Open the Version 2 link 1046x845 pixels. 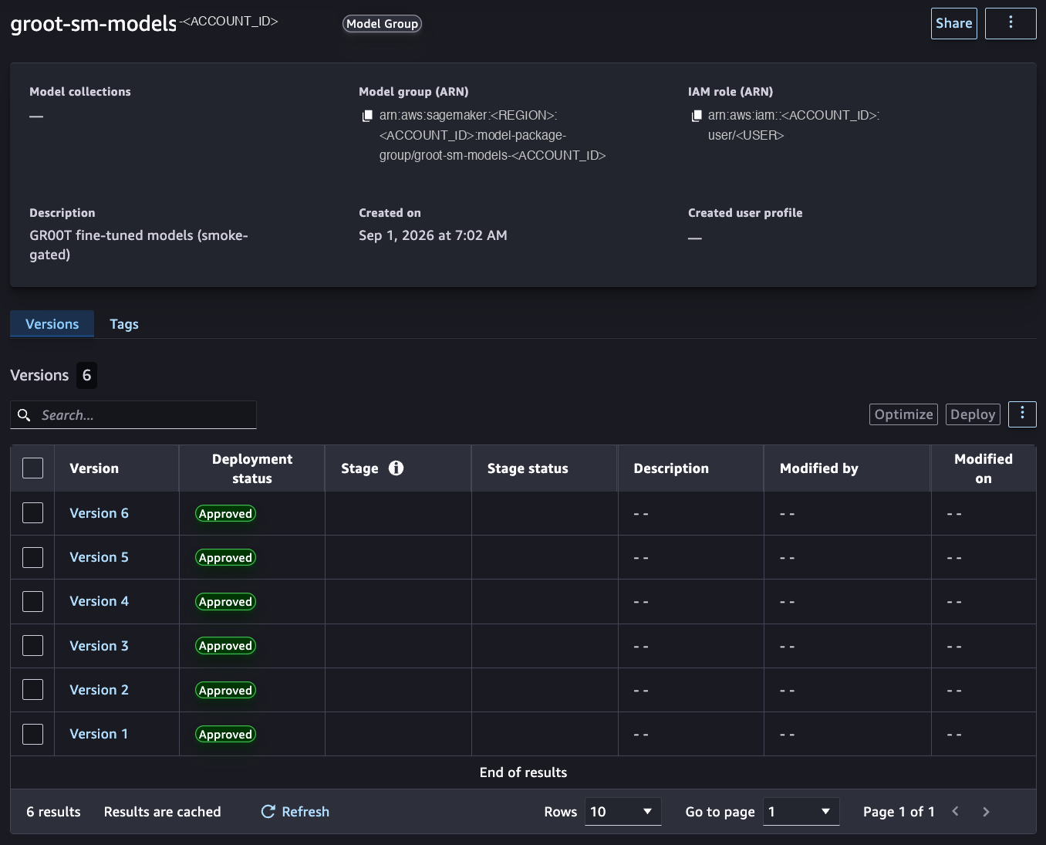point(99,690)
